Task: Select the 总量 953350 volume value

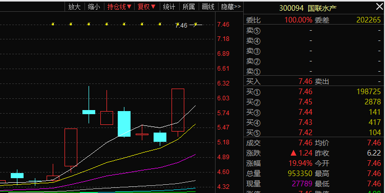Action: (x=300, y=174)
